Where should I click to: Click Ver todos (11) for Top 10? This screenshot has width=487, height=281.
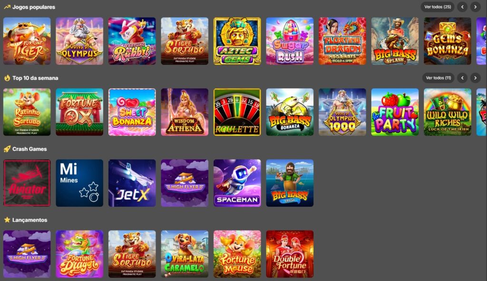point(438,78)
